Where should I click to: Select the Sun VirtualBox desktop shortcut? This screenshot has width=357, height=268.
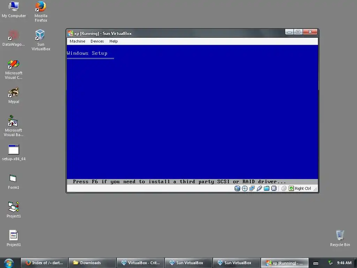coord(41,40)
